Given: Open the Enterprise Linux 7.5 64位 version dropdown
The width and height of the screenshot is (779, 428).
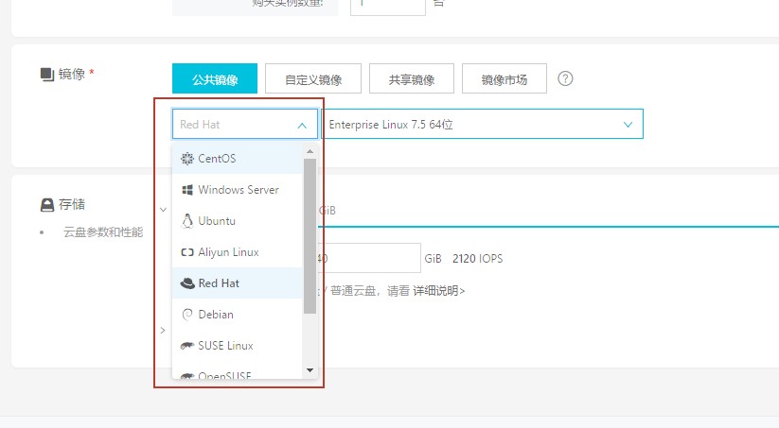Looking at the screenshot, I should pos(628,125).
